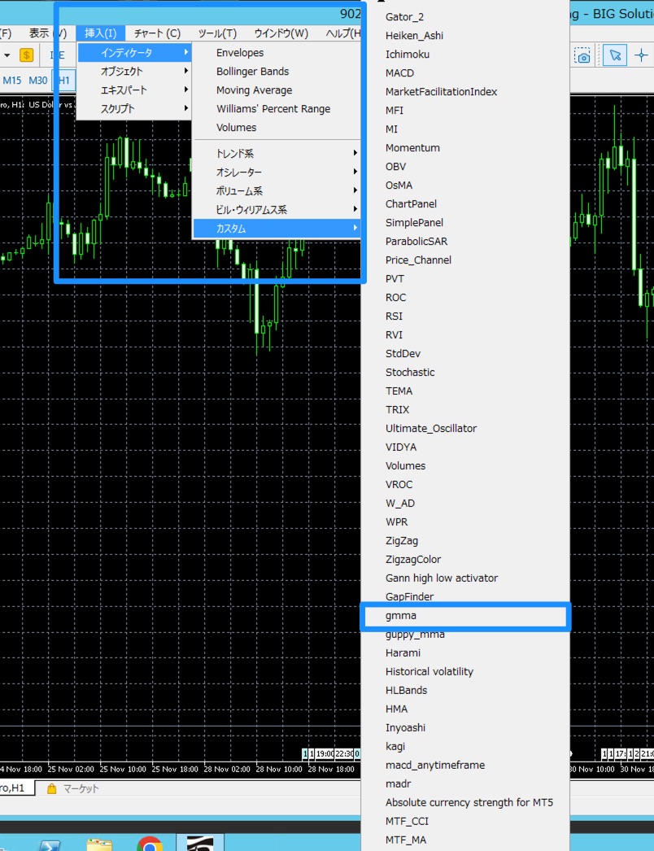654x851 pixels.
Task: Choose the guppy_mma indicator entry
Action: coord(415,635)
